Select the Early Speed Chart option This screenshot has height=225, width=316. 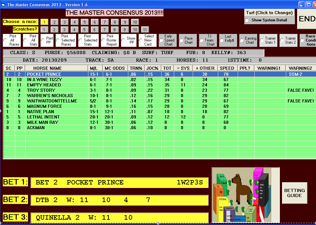(x=161, y=40)
